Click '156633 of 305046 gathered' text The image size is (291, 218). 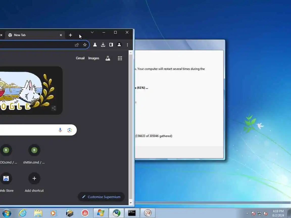pyautogui.click(x=154, y=136)
